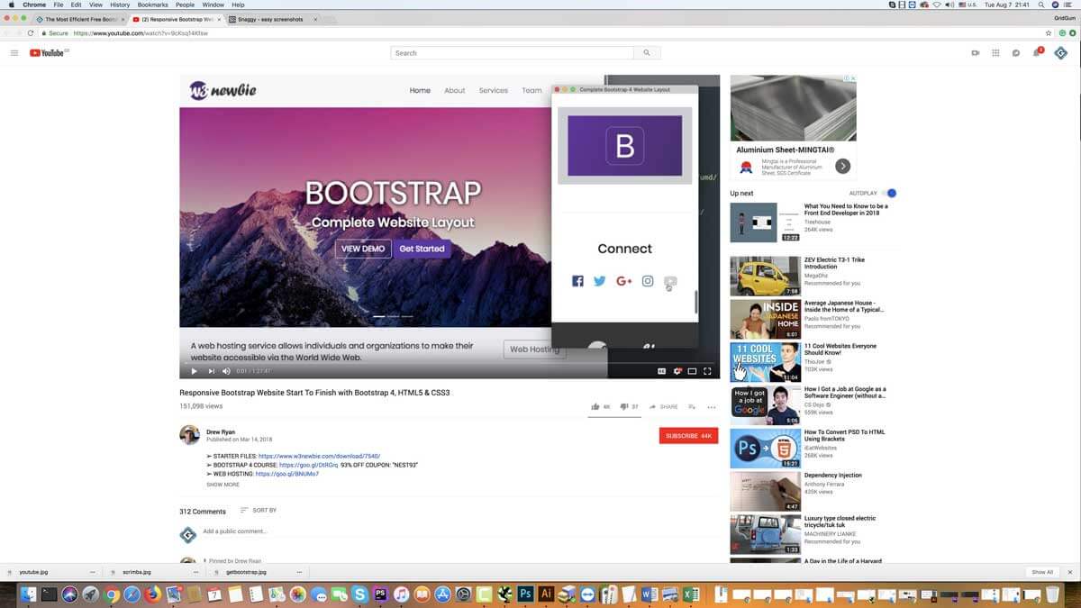Open Finder from the dock
The width and height of the screenshot is (1081, 608).
point(28,594)
